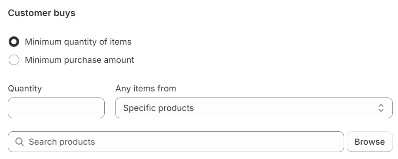Click the Quantity field label

coord(25,89)
